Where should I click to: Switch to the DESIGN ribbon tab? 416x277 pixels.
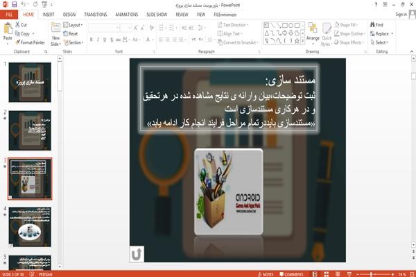(x=69, y=15)
